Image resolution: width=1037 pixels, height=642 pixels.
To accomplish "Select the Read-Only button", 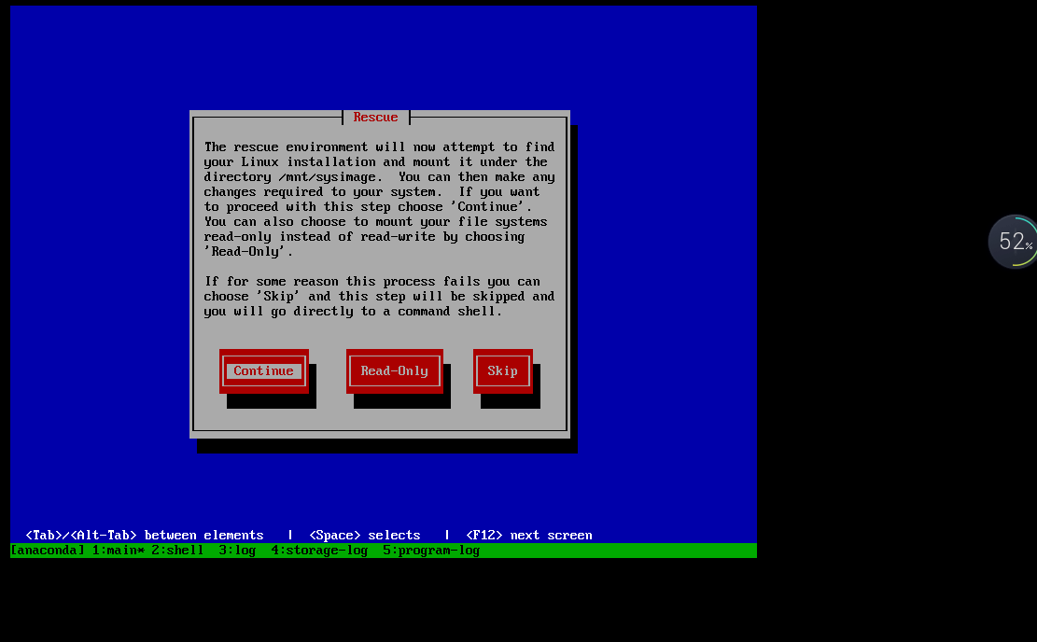I will click(395, 370).
